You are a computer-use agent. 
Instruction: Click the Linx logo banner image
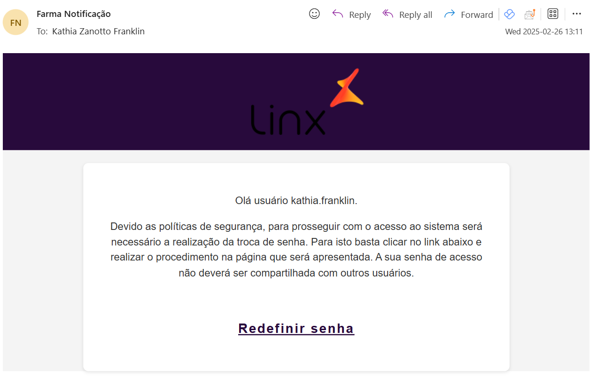pos(296,102)
